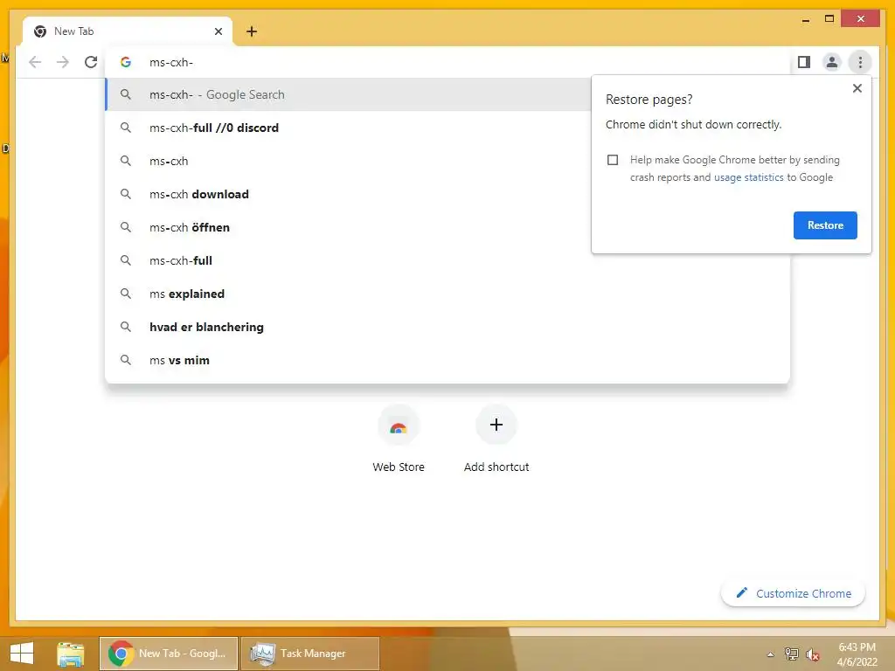895x671 pixels.
Task: Click the network icon in the tray
Action: (791, 654)
